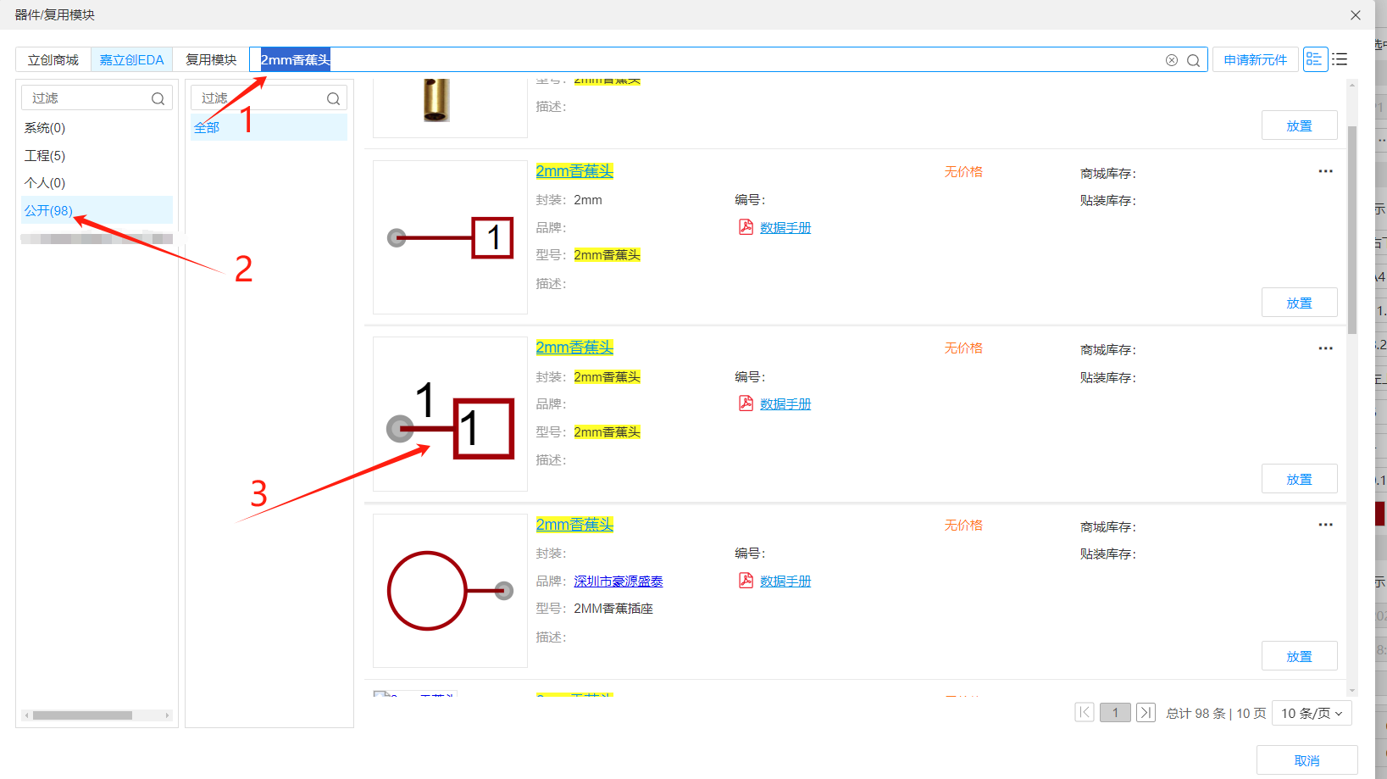Viewport: 1387px width, 779px height.
Task: Open 数据手册 link for the 封装 2mm result
Action: tap(785, 227)
